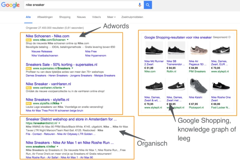Click the Ongeveer 27.400.000 resultaten text

(x=55, y=28)
